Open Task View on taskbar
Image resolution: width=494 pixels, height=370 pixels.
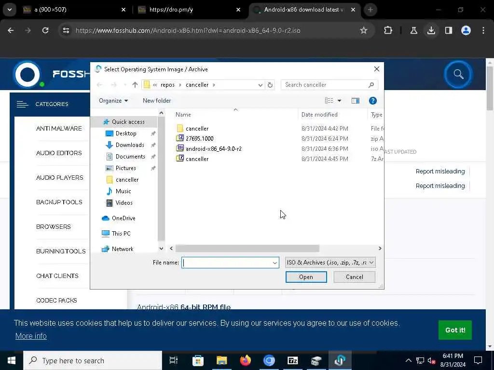[x=174, y=360]
